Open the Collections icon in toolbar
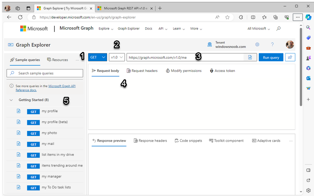The image size is (314, 196). (276, 17)
